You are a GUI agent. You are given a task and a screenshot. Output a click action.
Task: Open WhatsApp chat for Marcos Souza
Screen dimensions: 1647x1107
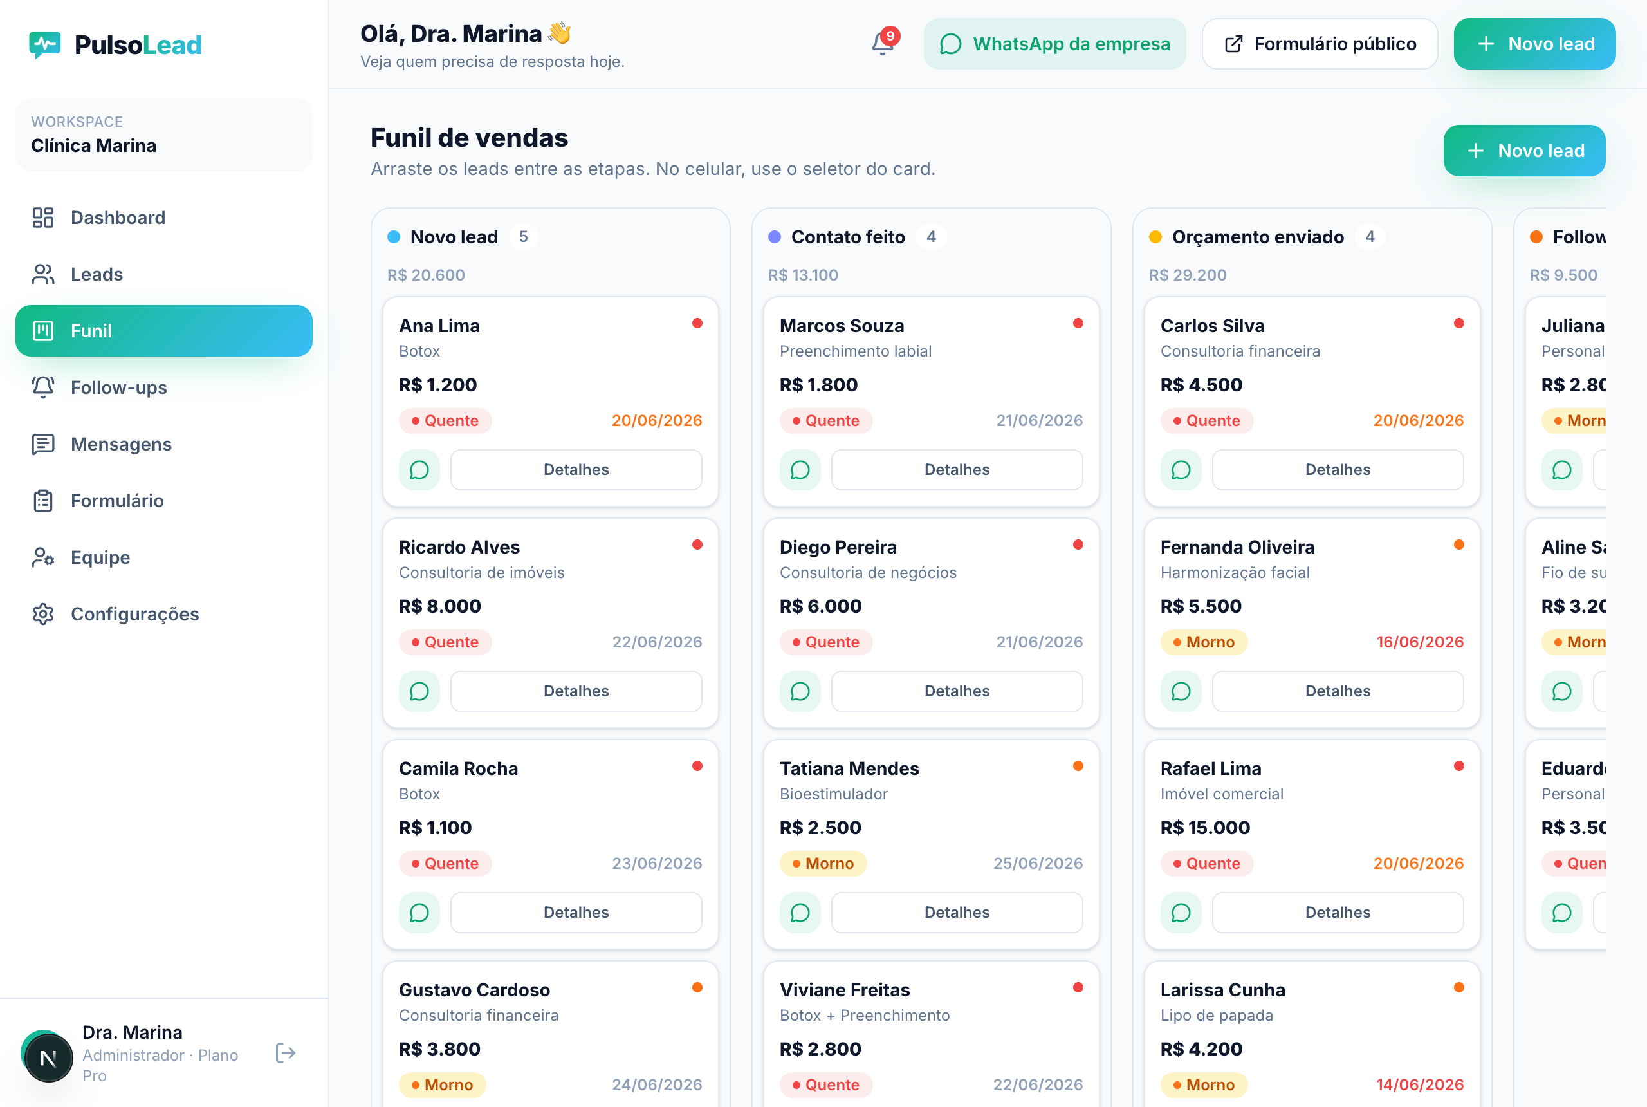pyautogui.click(x=800, y=469)
